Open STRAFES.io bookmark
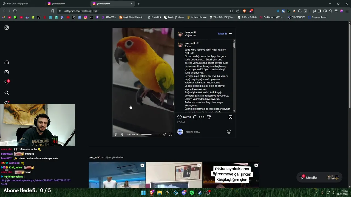Viewport: 351px width, 197px height. (109, 17)
